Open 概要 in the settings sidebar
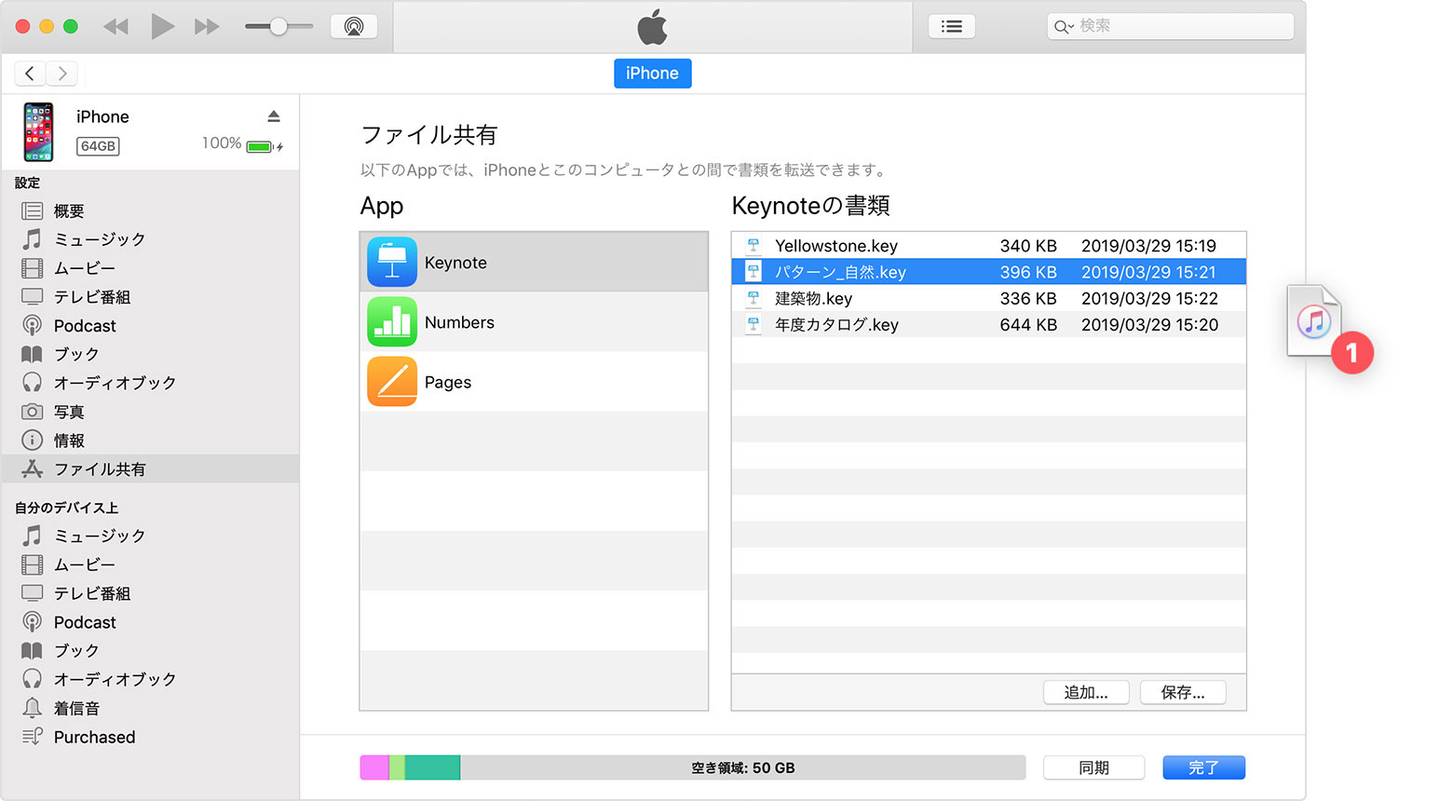Image resolution: width=1453 pixels, height=801 pixels. 150,211
